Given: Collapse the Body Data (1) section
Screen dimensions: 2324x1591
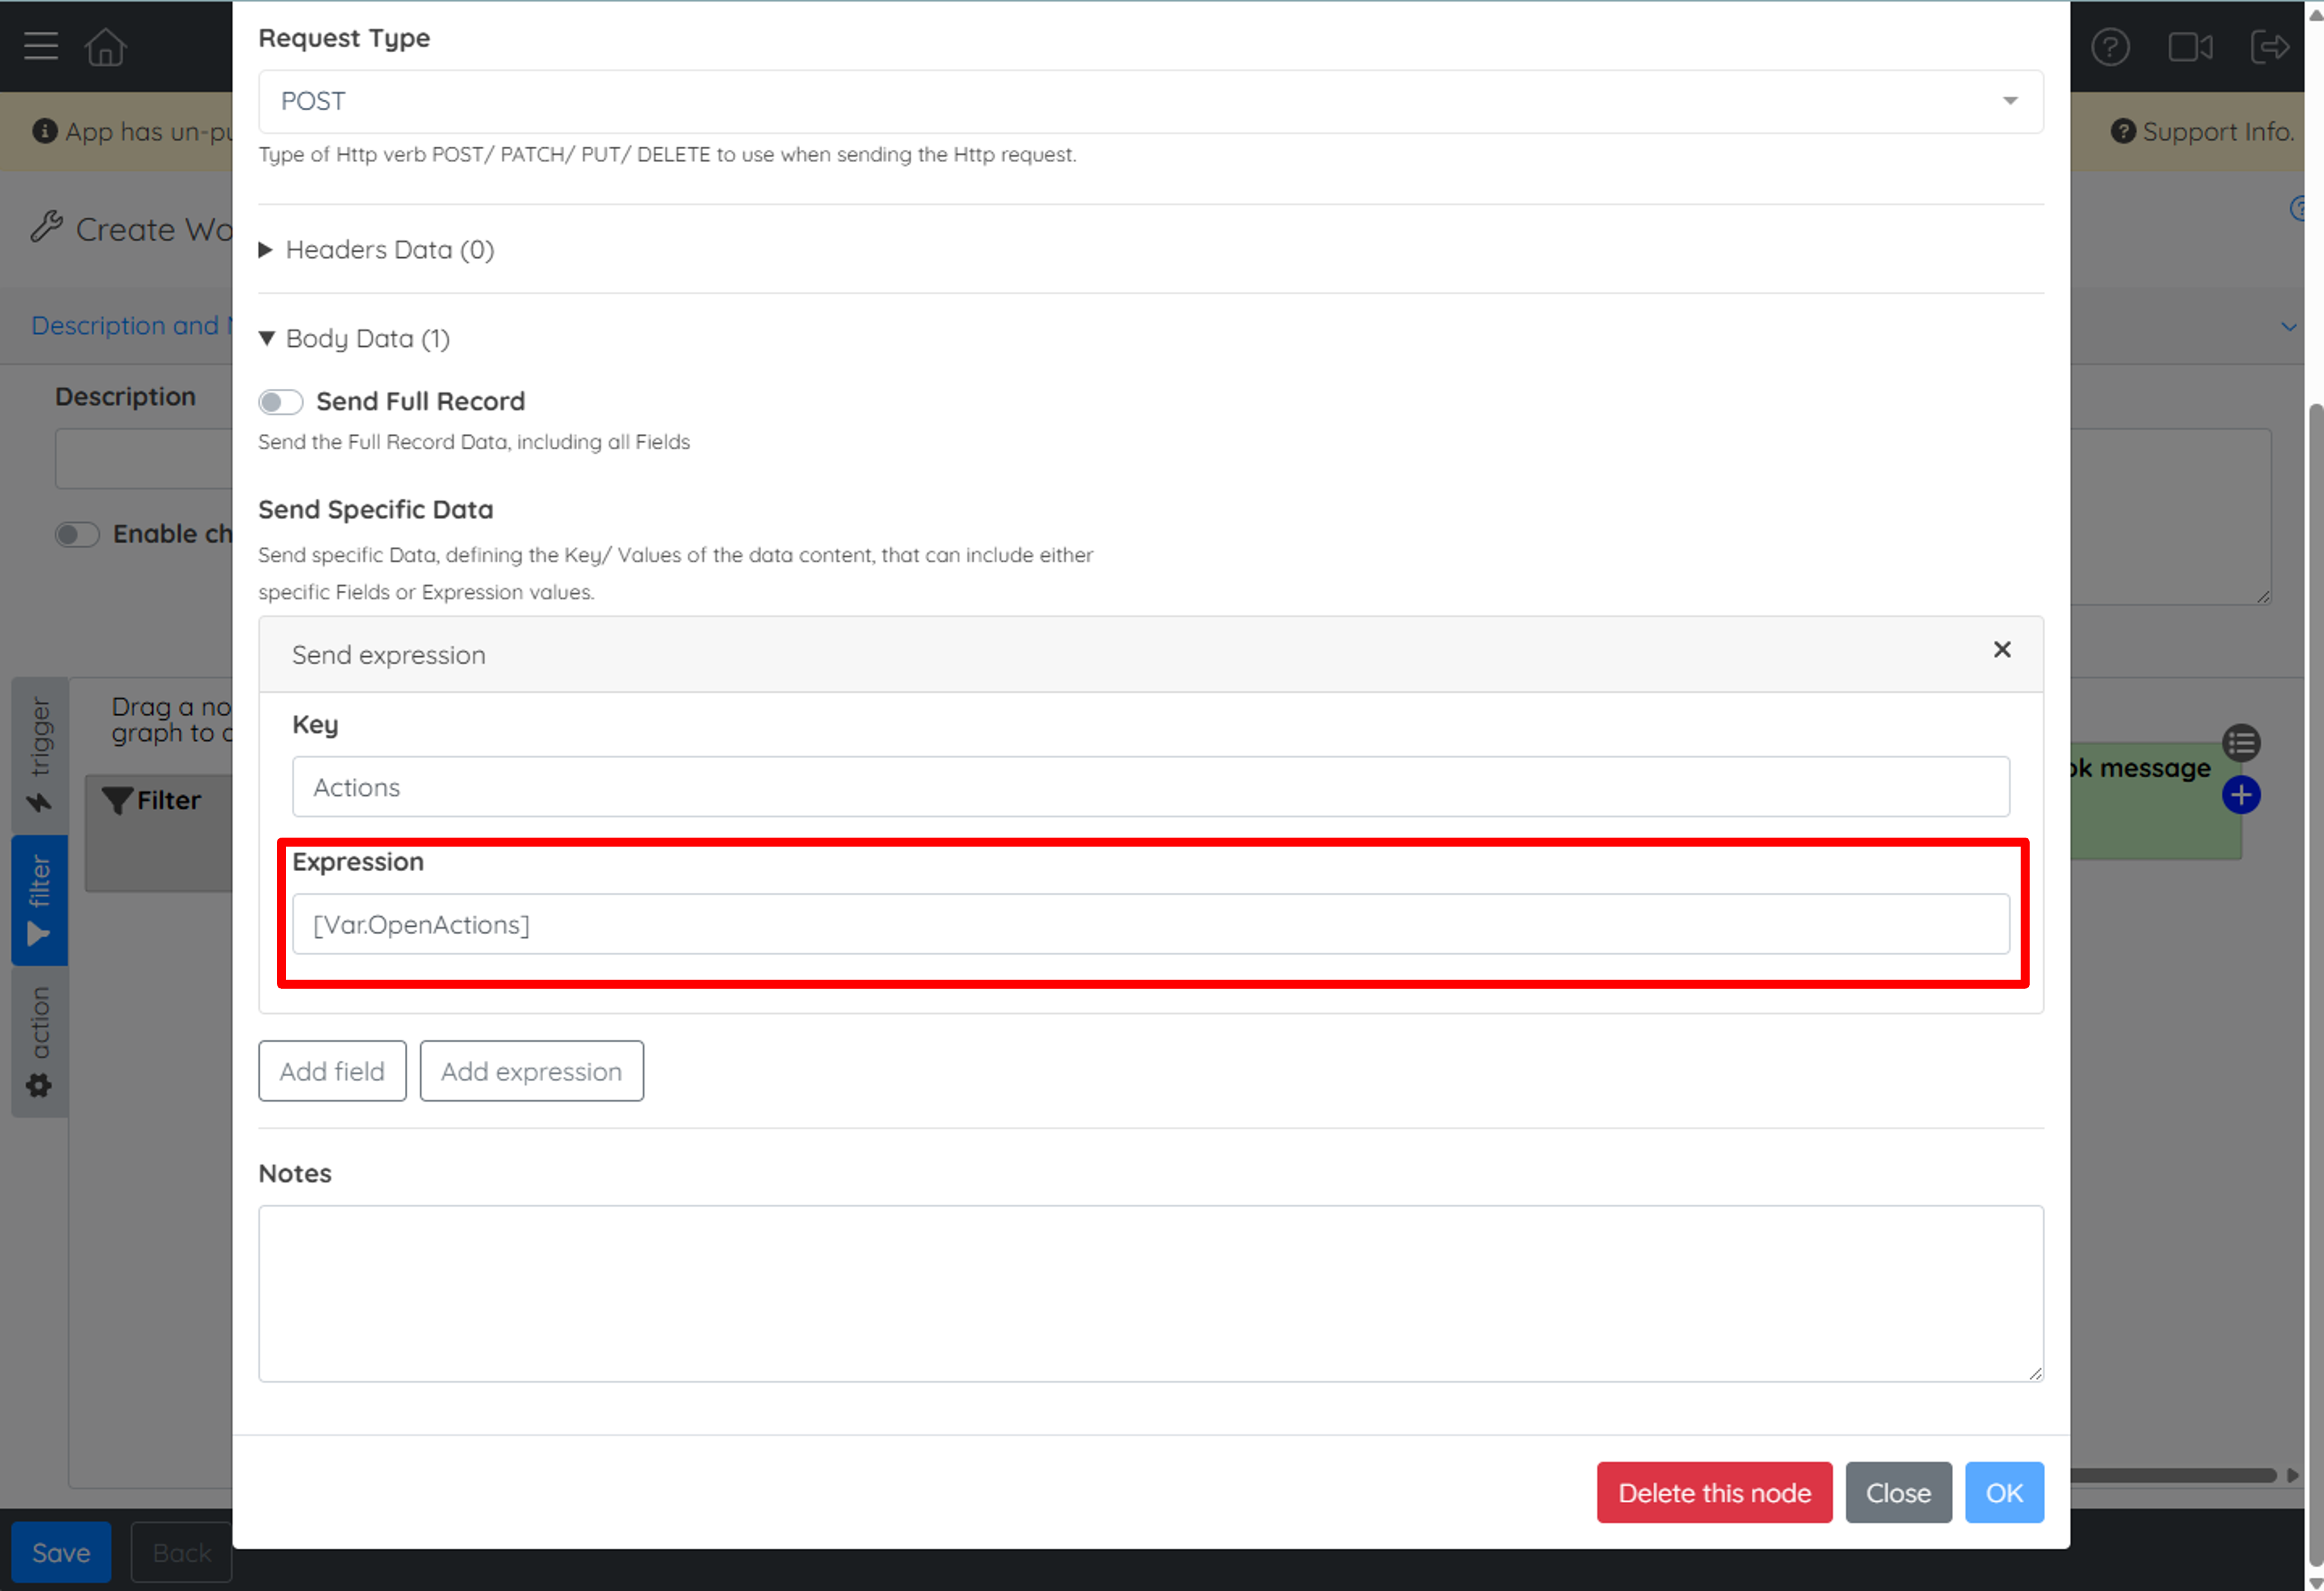Looking at the screenshot, I should 354,339.
